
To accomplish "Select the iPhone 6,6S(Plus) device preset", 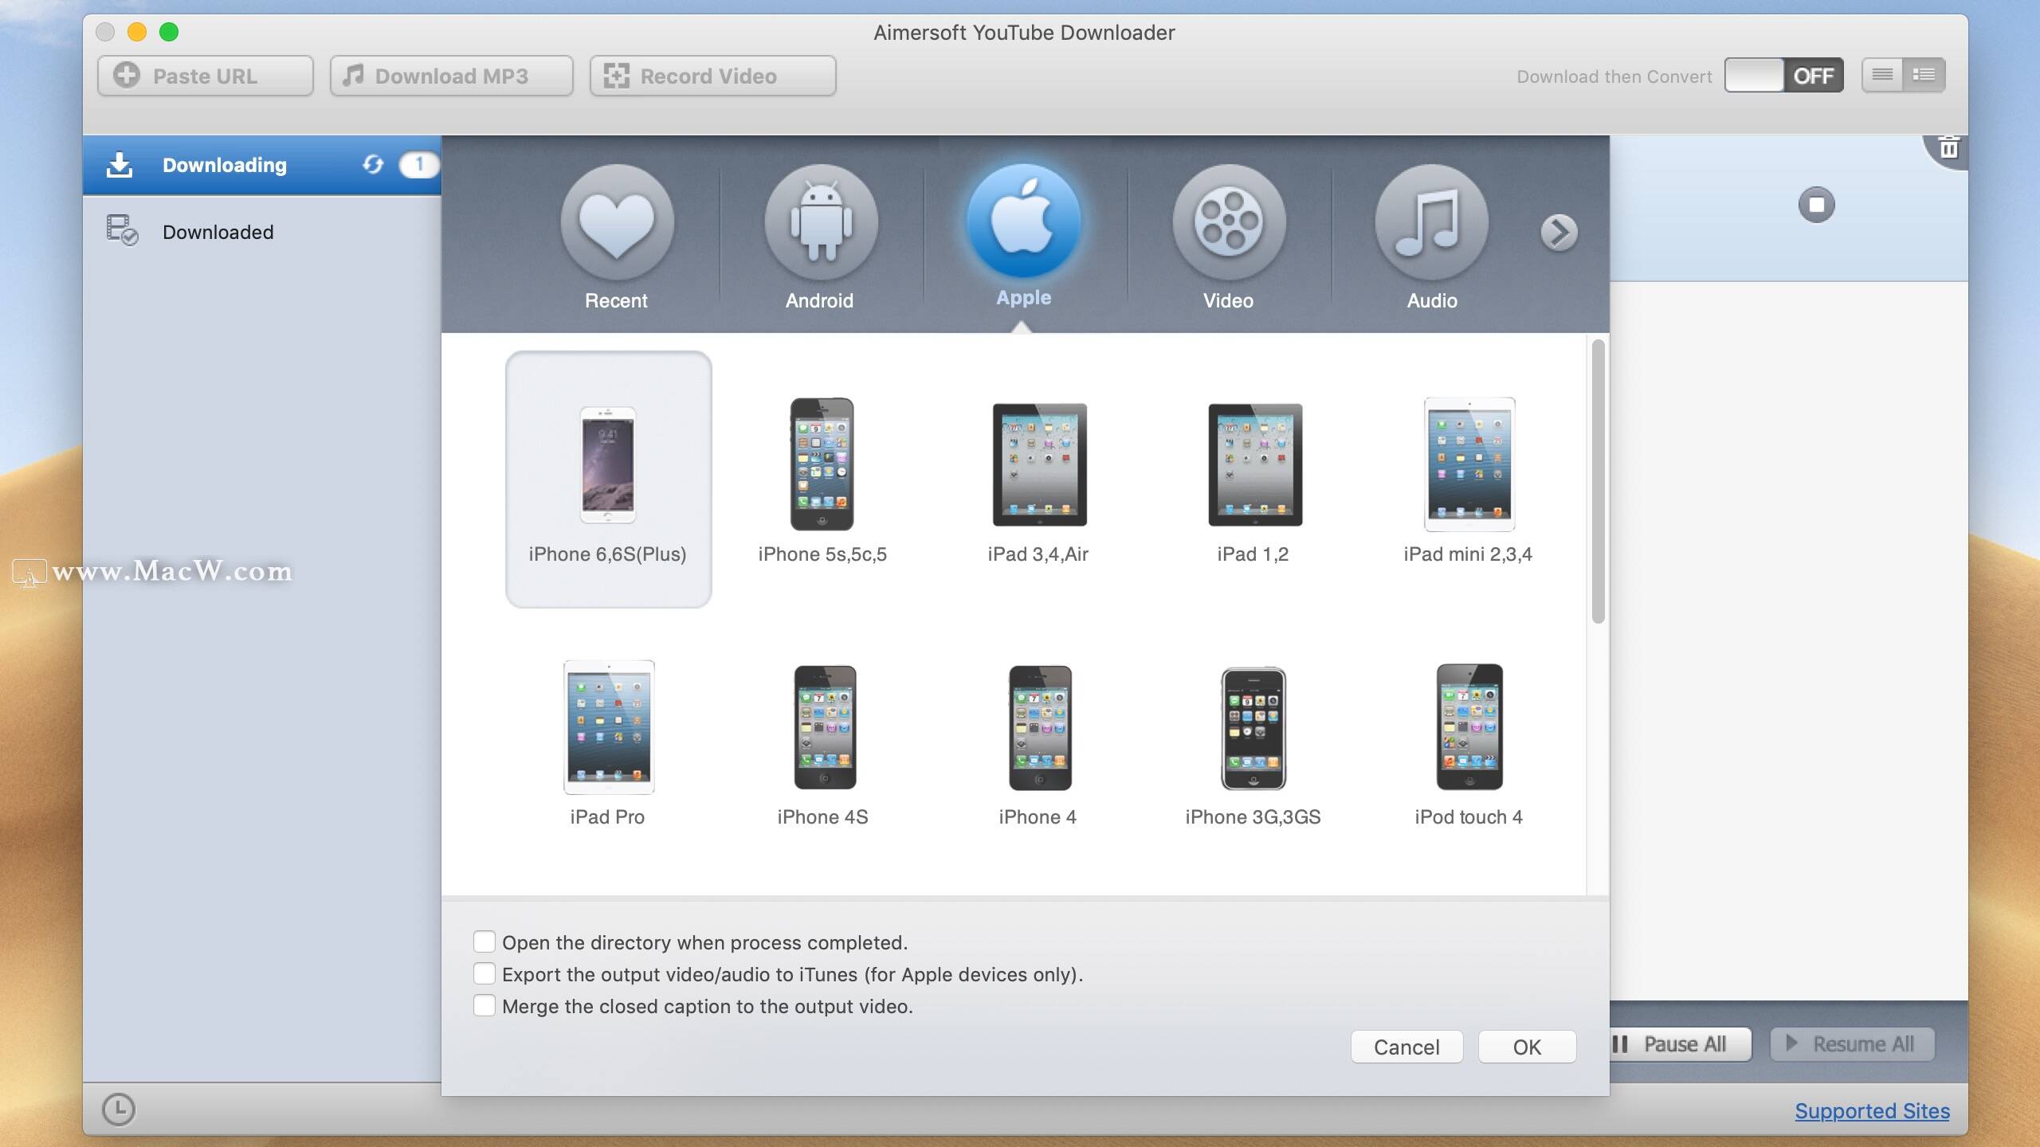I will click(x=608, y=480).
